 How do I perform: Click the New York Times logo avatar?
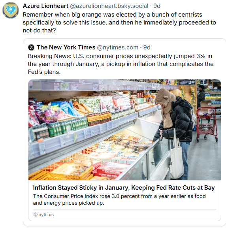(x=31, y=47)
